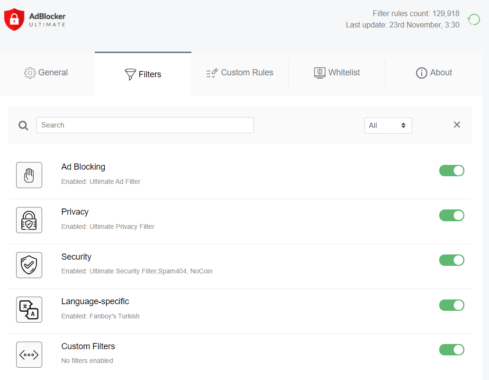Open the General tab
This screenshot has width=489, height=380.
pos(46,72)
